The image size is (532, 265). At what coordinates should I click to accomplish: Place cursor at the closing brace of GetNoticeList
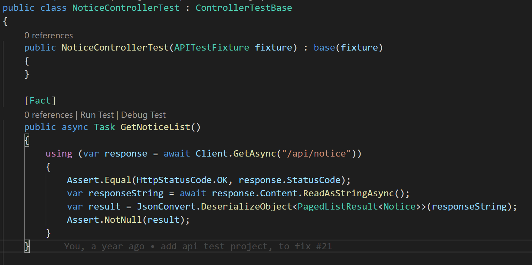click(27, 246)
